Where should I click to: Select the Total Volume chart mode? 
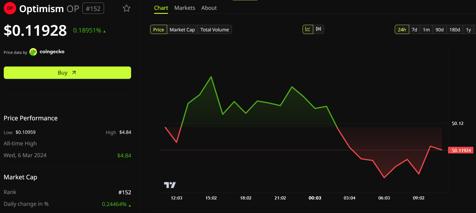tap(215, 30)
